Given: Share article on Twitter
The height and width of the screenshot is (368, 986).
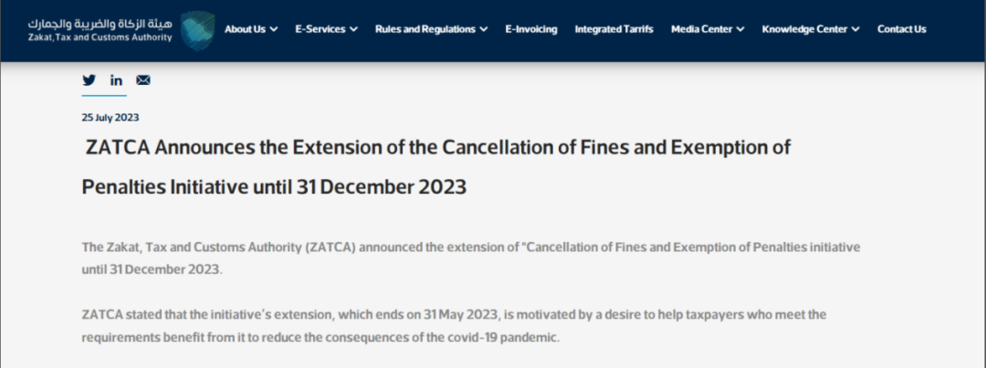Looking at the screenshot, I should point(89,79).
